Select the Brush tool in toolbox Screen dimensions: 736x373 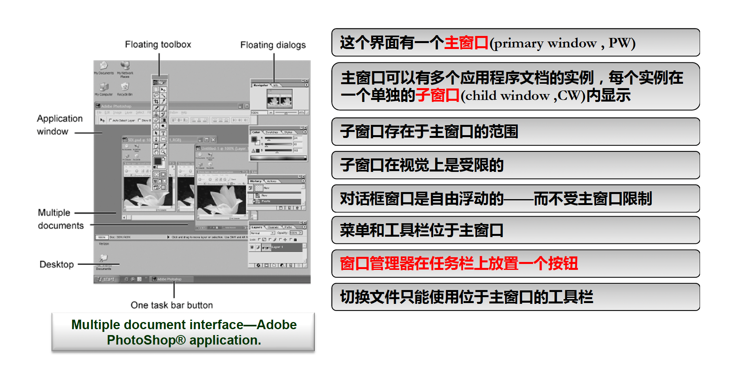pyautogui.click(x=163, y=108)
